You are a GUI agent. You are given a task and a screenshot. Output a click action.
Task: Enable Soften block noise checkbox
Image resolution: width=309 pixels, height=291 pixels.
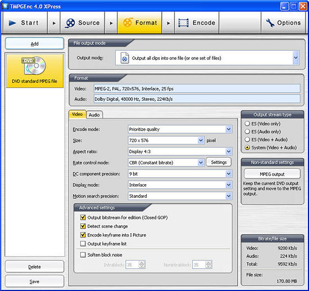click(83, 254)
